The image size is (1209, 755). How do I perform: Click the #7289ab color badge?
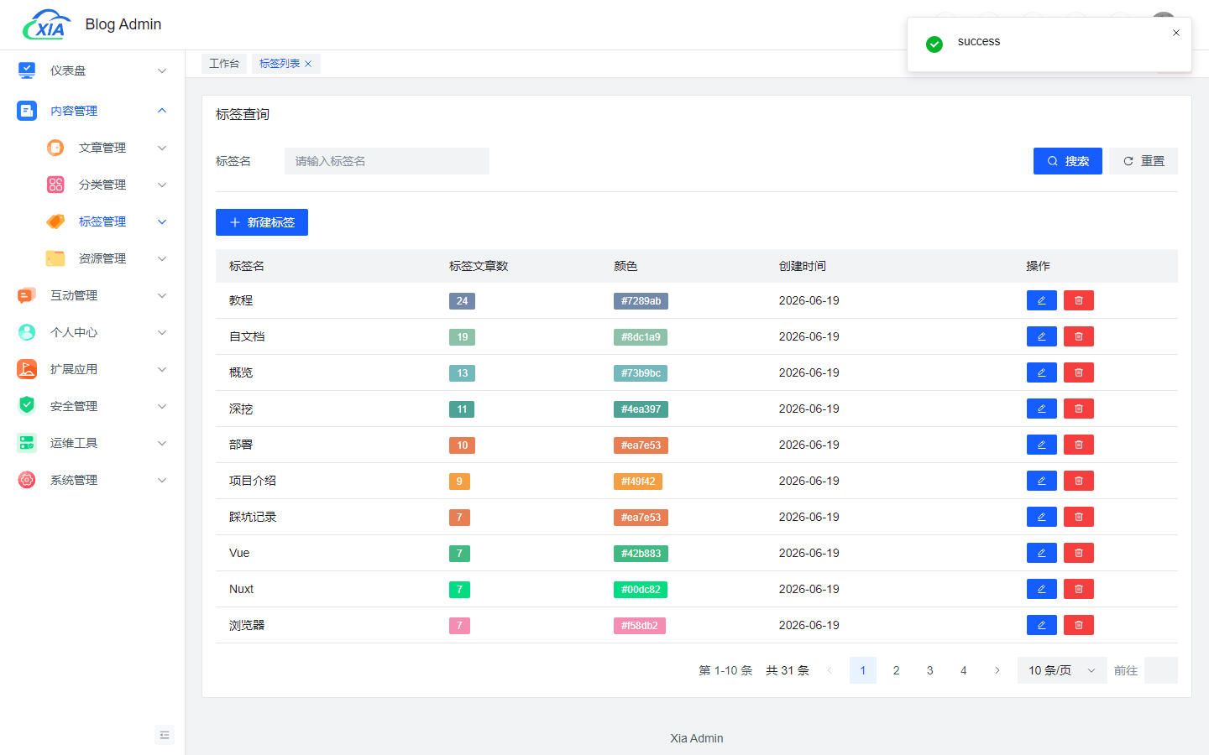point(641,301)
